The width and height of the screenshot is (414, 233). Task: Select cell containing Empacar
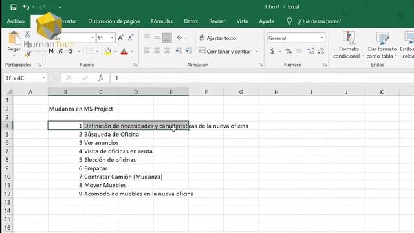(101, 168)
